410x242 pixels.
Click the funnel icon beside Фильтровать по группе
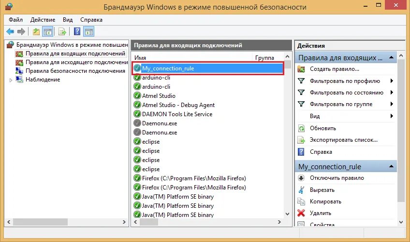point(301,104)
